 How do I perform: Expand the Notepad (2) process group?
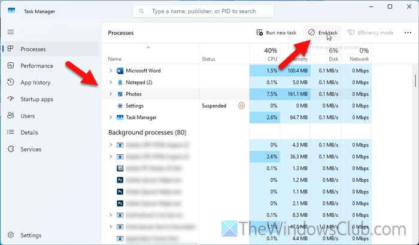coord(111,82)
